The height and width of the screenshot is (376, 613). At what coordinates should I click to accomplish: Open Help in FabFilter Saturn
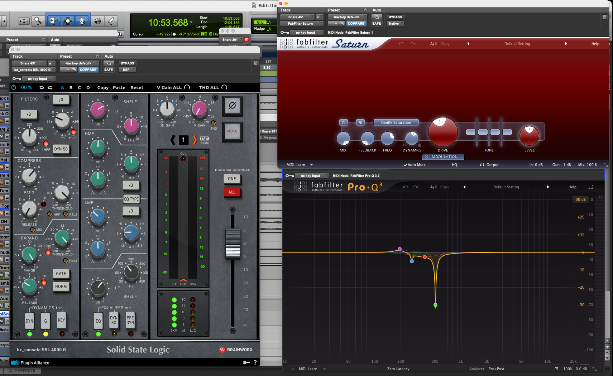595,44
